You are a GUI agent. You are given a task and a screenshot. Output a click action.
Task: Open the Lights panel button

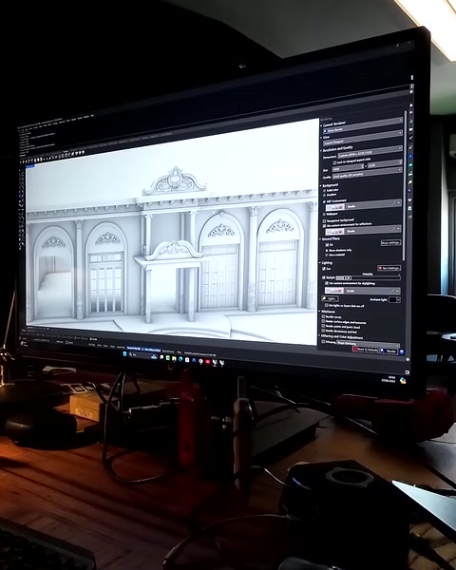(330, 299)
